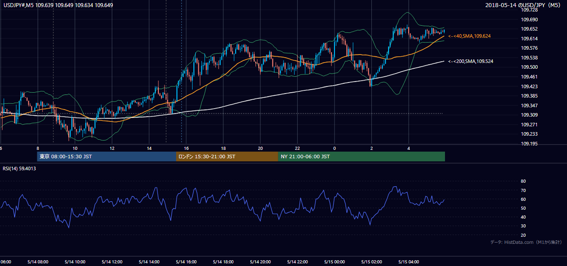The width and height of the screenshot is (567, 266).
Task: Click price axis label 109.652
Action: [x=528, y=29]
